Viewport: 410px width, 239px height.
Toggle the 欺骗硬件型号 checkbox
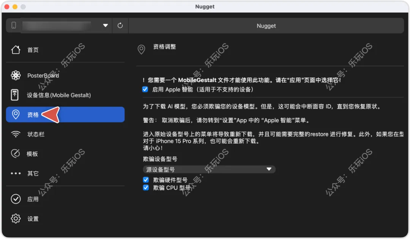click(x=146, y=180)
